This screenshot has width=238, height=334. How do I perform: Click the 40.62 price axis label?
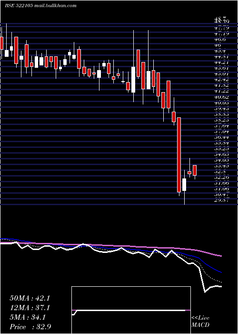tap(221, 97)
